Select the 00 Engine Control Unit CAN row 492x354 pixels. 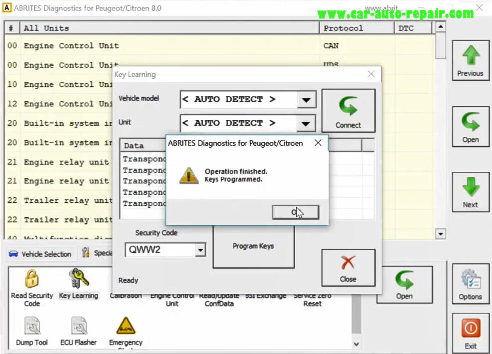click(220, 46)
